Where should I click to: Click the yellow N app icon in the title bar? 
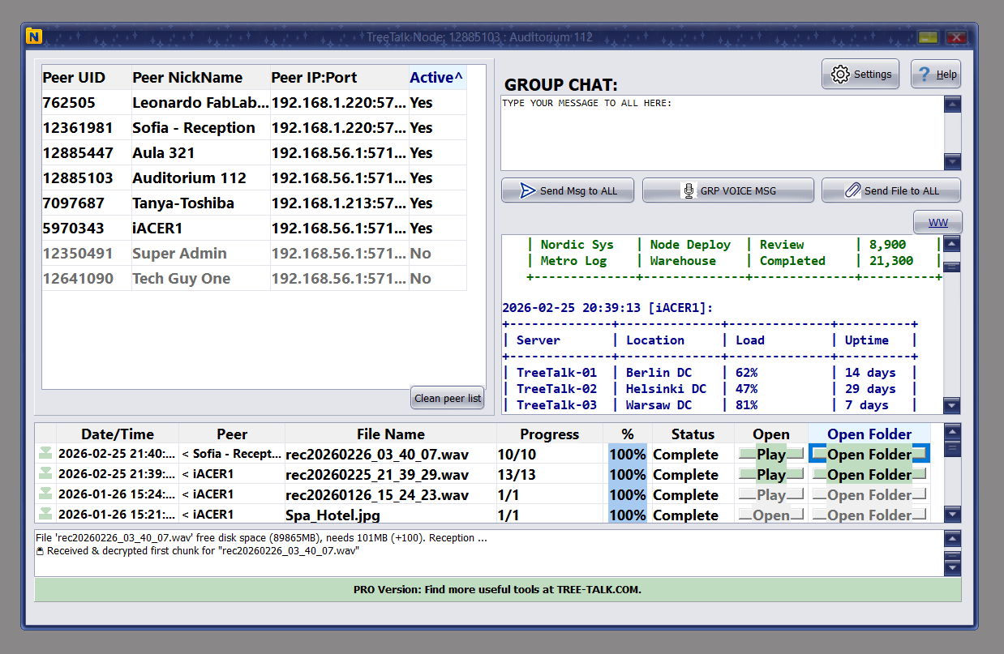point(33,36)
